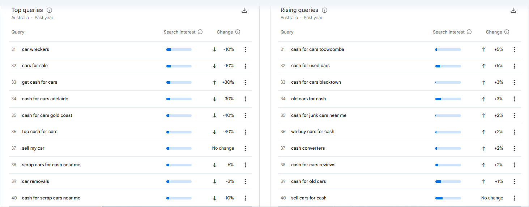
Task: Open more options for cash converters
Action: coord(514,148)
